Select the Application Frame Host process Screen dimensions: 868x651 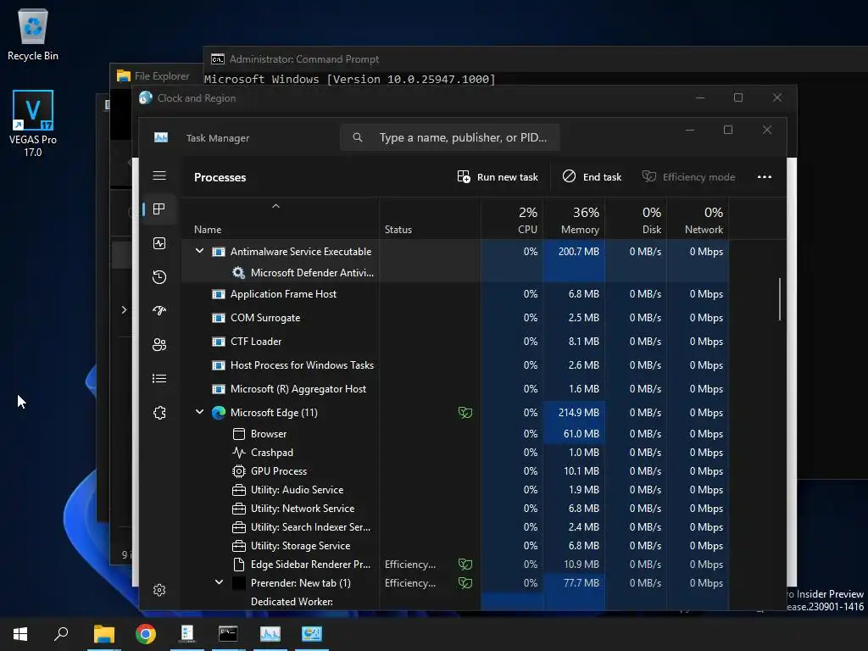tap(455, 294)
